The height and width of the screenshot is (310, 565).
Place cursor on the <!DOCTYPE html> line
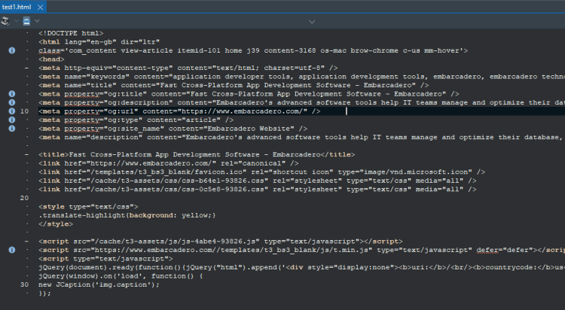tap(71, 33)
